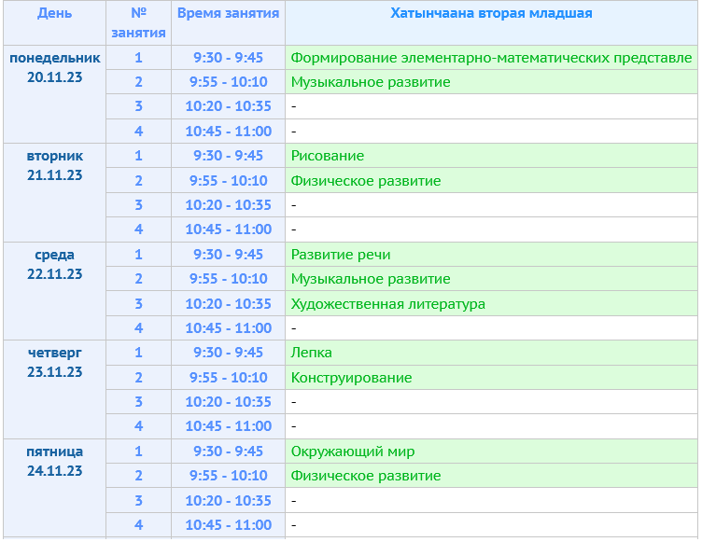Click Friday's 'Физическое развитие' lesson
702x542 pixels.
pos(366,476)
